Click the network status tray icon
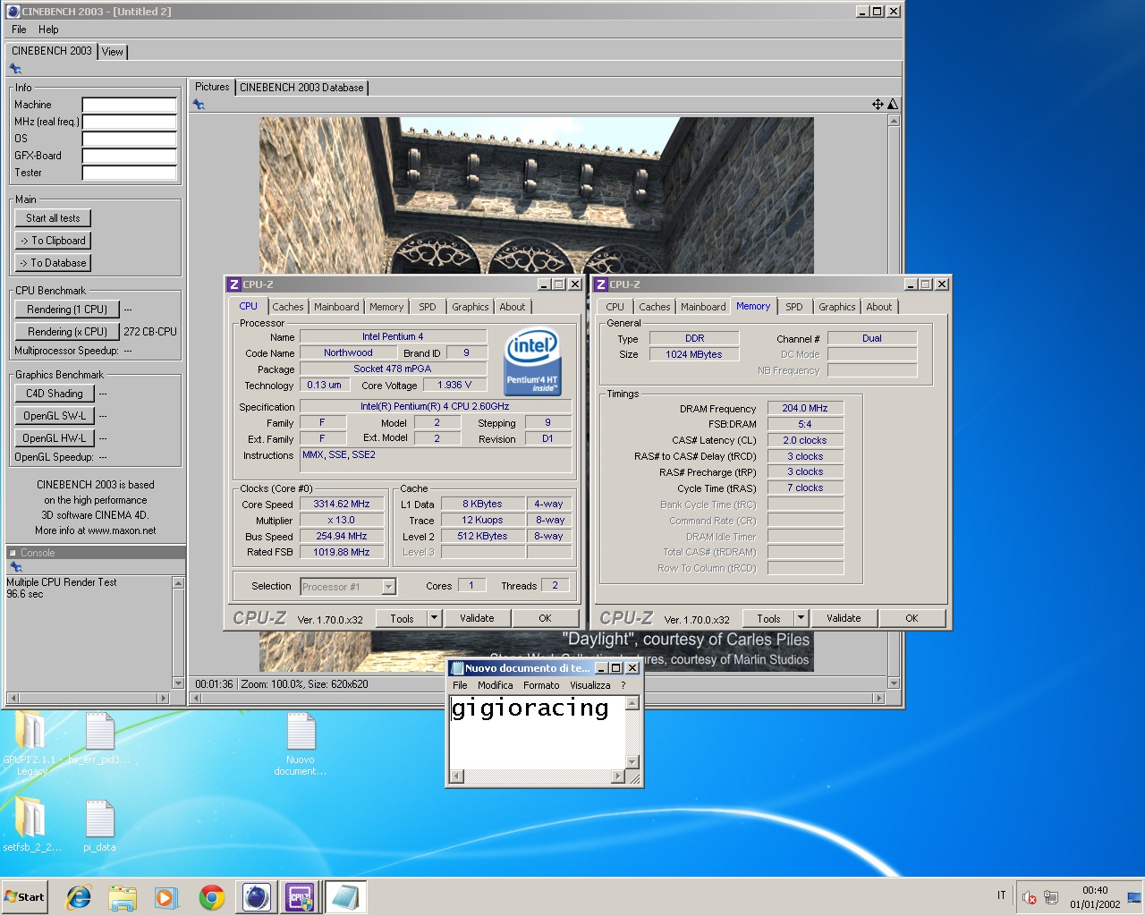 1051,897
